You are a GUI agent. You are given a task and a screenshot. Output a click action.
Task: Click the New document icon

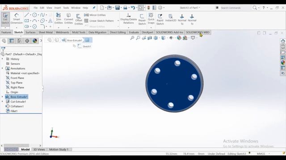click(x=102, y=8)
